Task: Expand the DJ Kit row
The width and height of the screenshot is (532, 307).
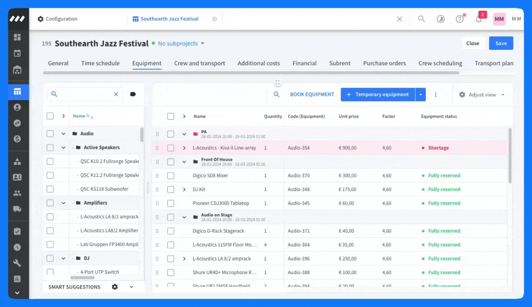Action: coord(184,189)
